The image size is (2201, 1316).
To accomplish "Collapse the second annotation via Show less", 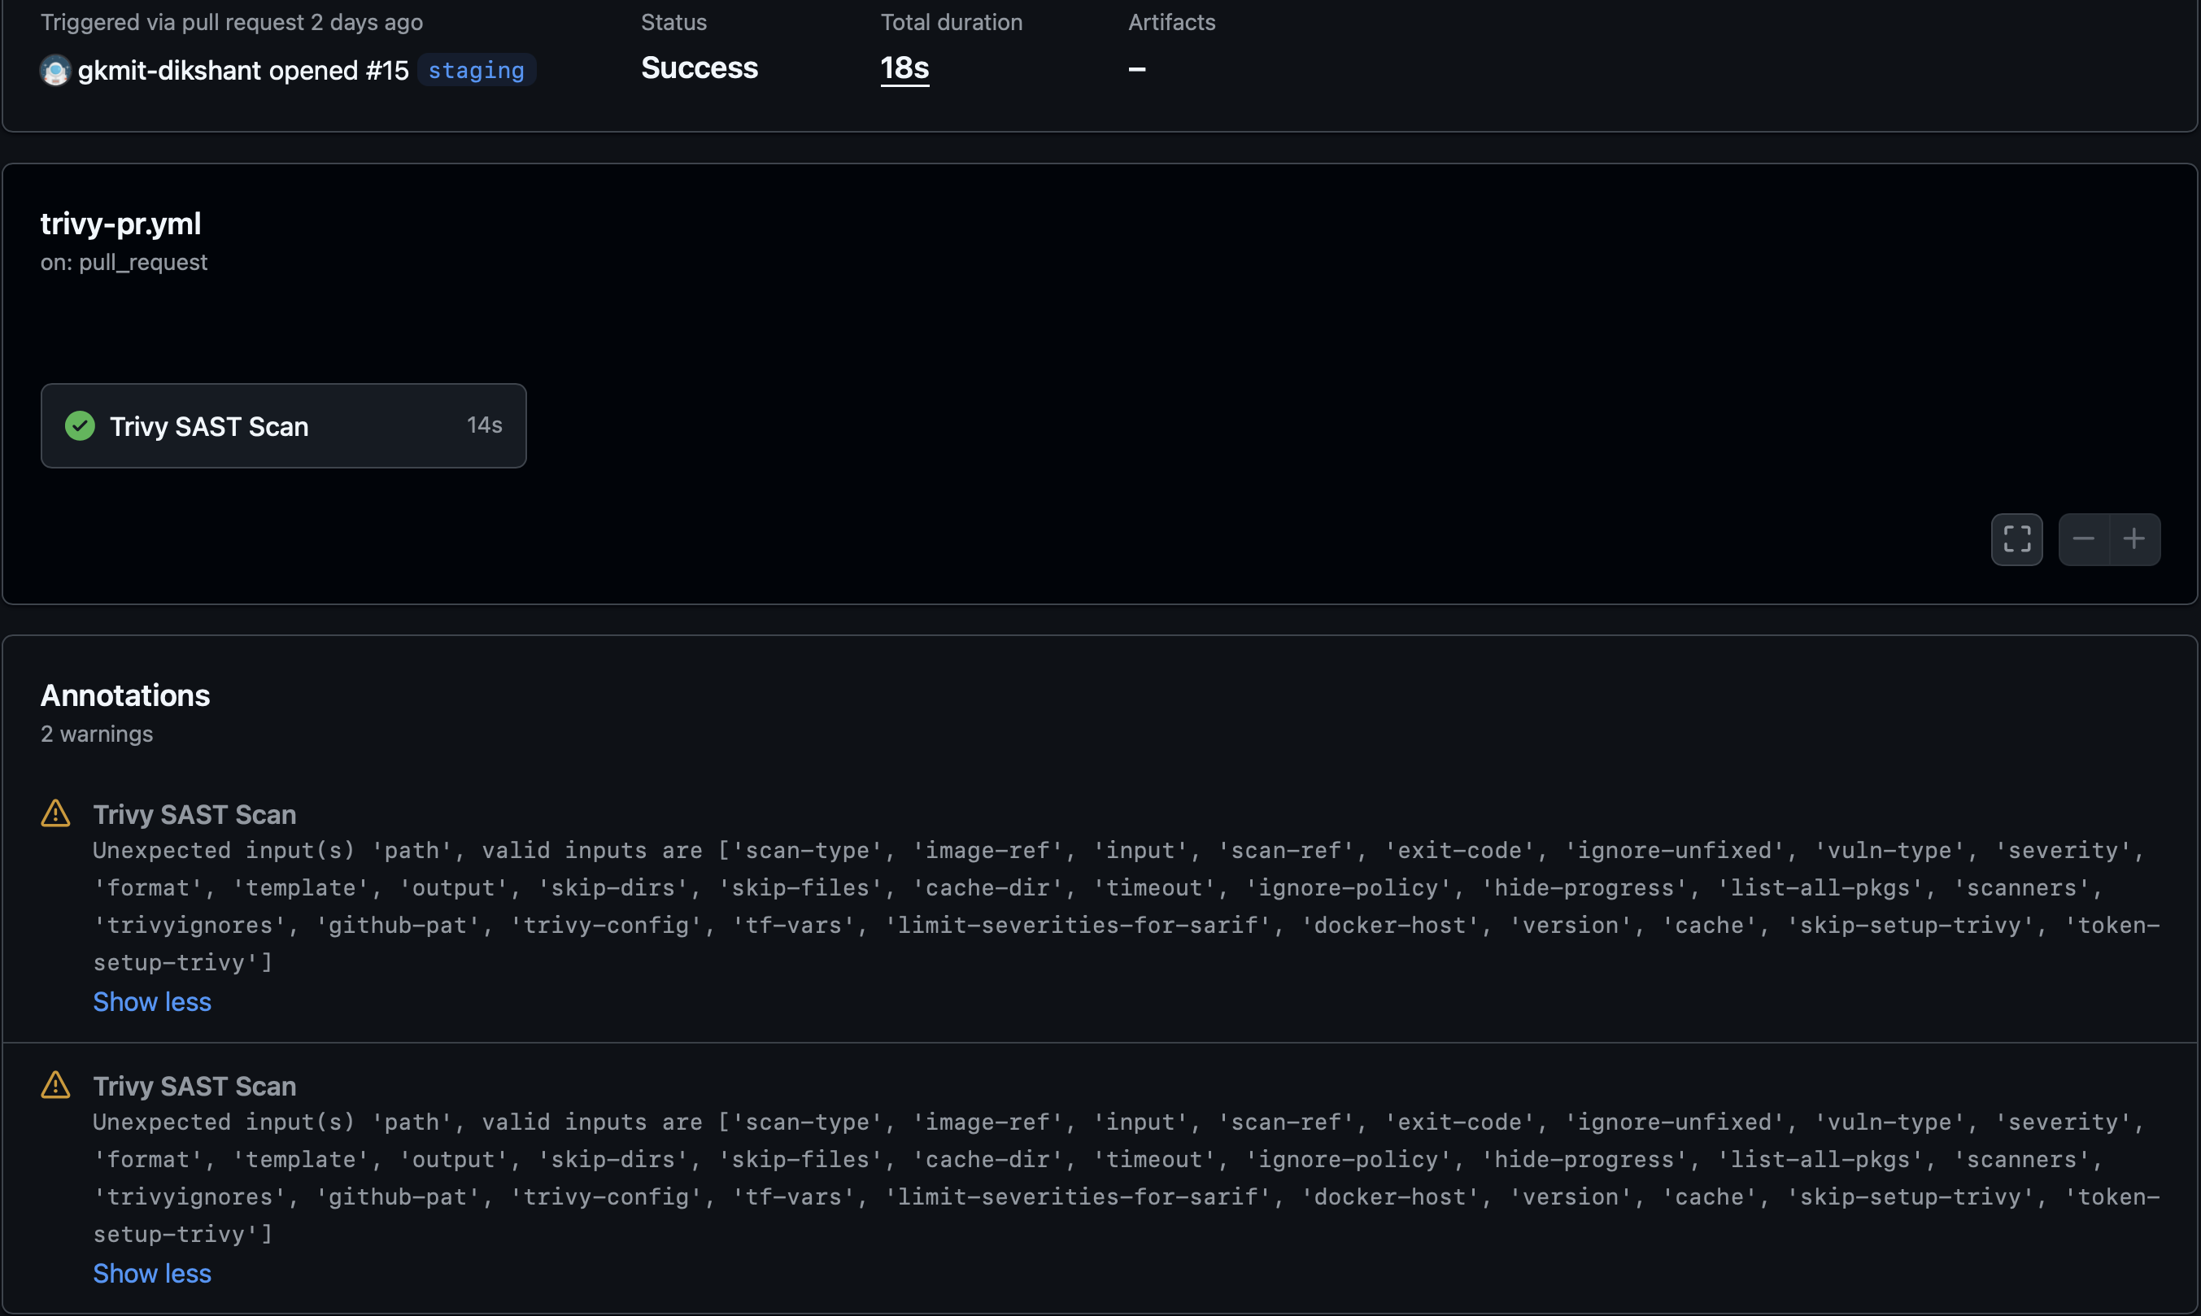I will pos(151,1274).
